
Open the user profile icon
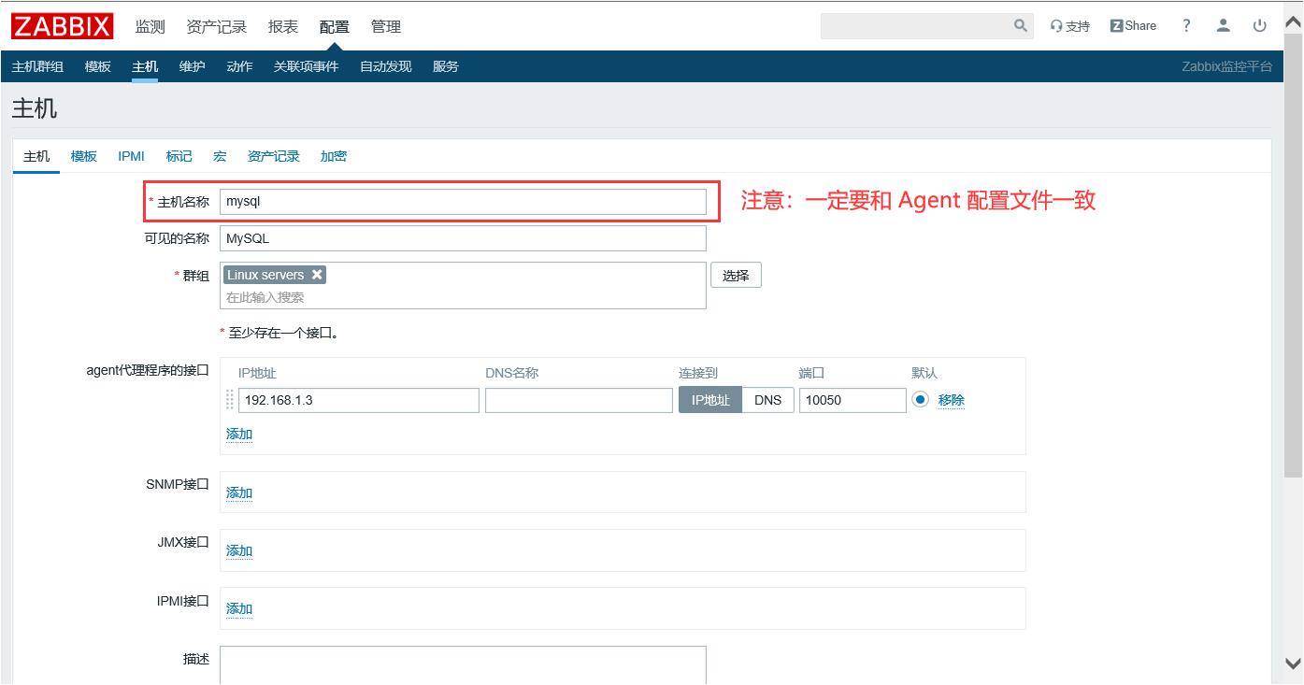(x=1224, y=26)
